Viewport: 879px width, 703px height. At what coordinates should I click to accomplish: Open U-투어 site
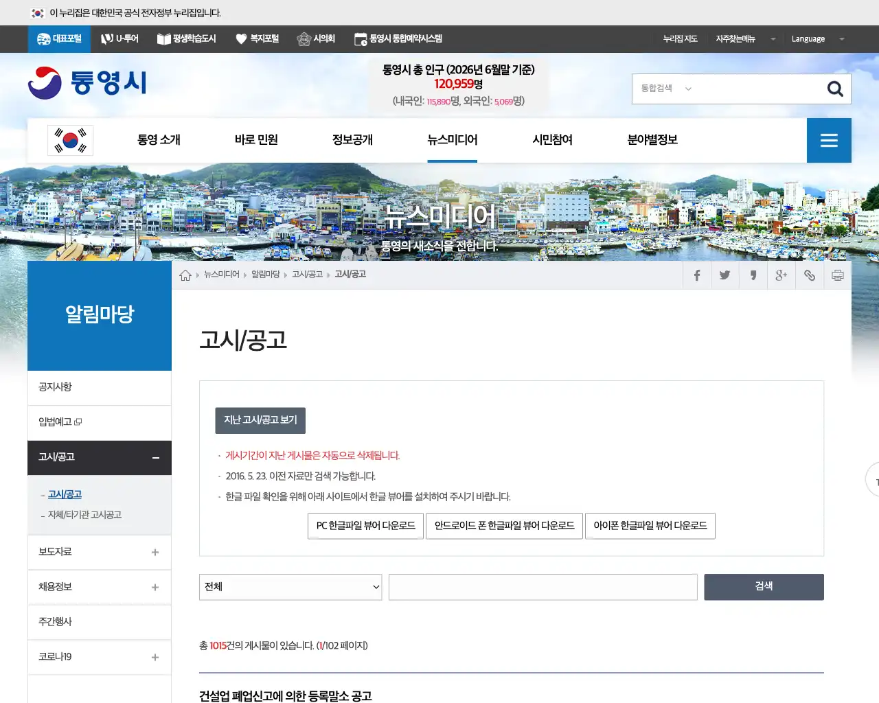pyautogui.click(x=119, y=39)
